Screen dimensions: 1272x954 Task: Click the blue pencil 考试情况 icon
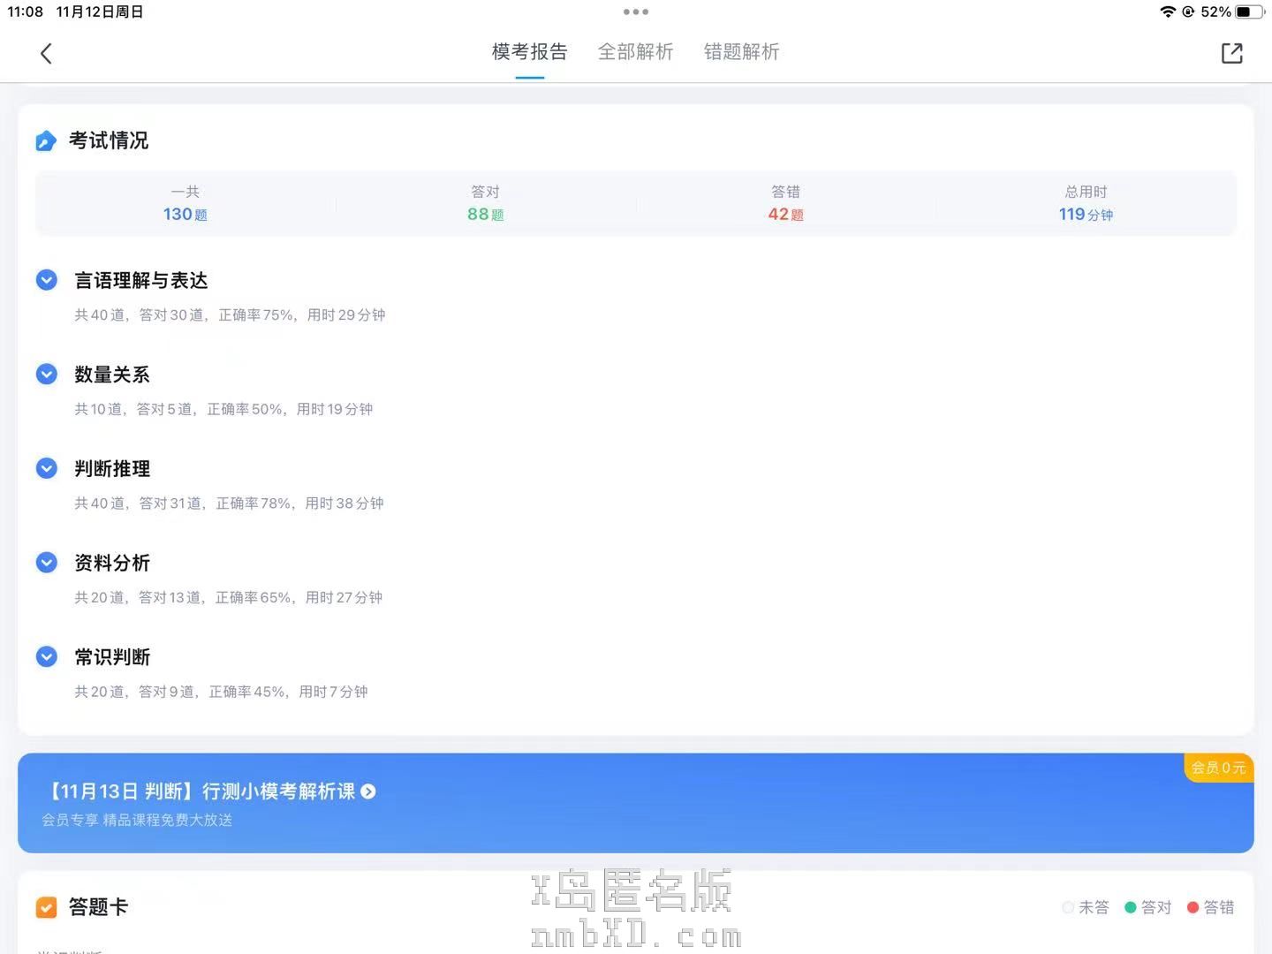[x=46, y=141]
